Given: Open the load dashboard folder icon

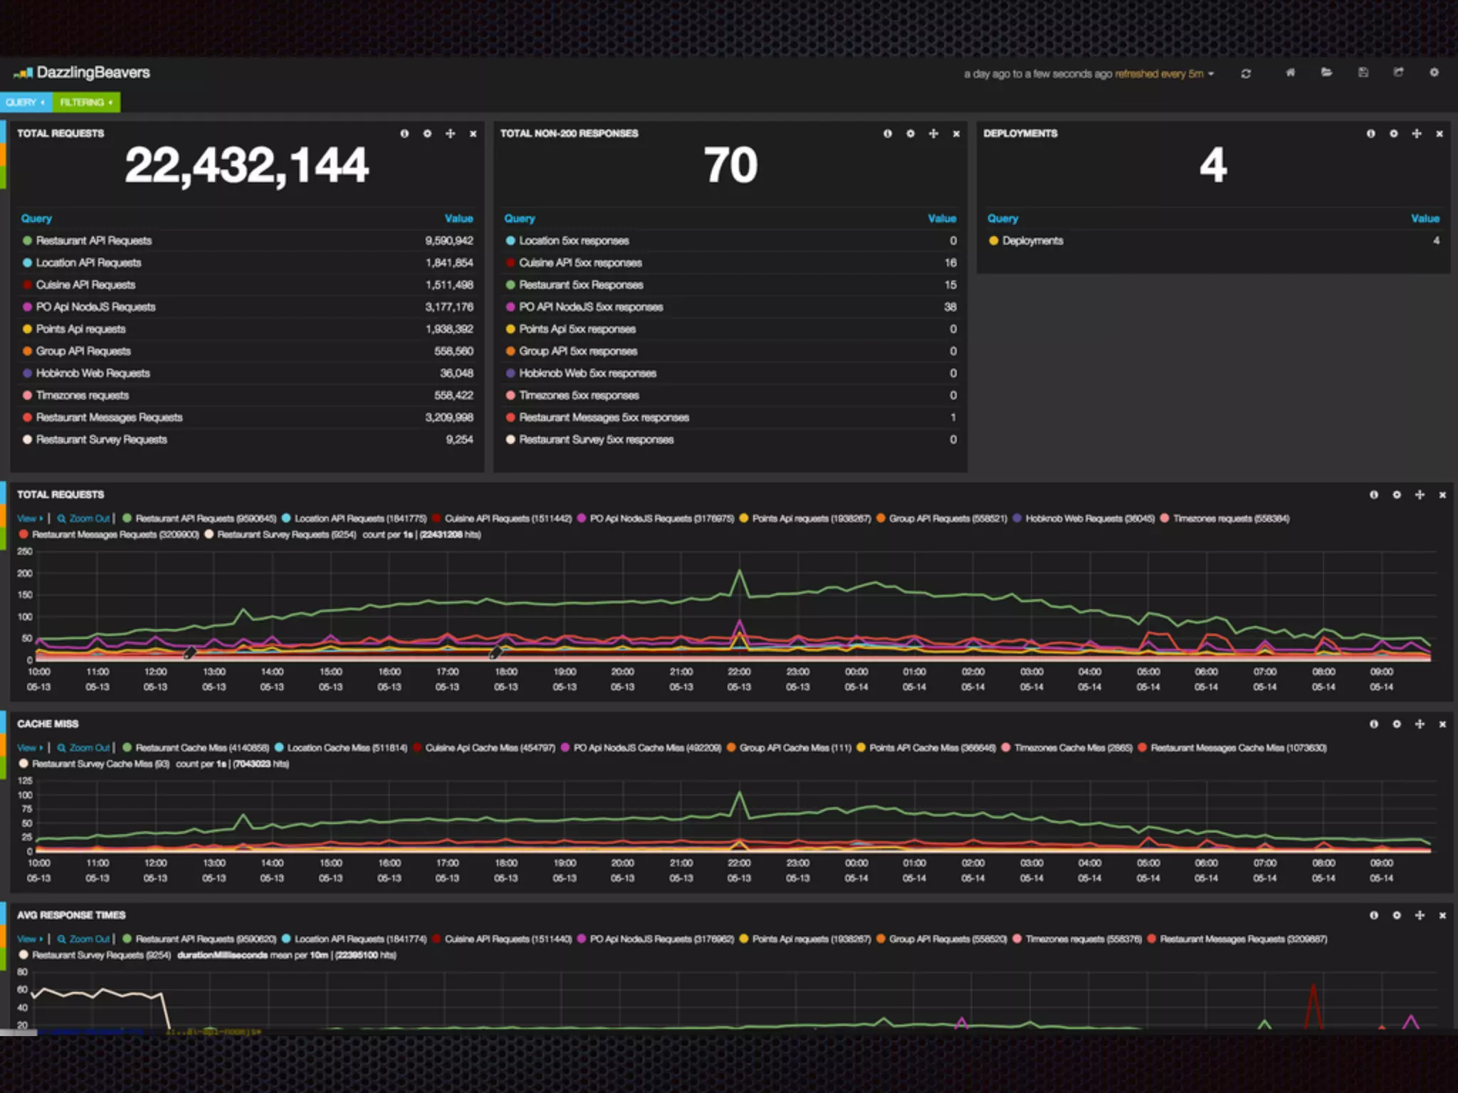Looking at the screenshot, I should (1326, 73).
